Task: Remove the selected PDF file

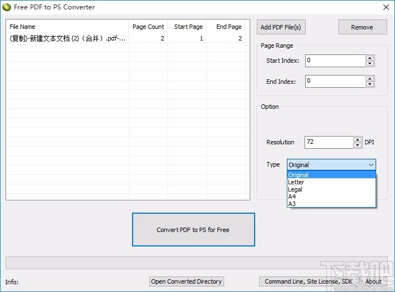Action: [x=362, y=27]
